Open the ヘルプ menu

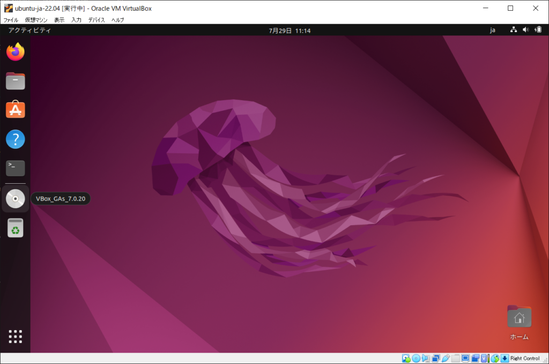coord(117,20)
